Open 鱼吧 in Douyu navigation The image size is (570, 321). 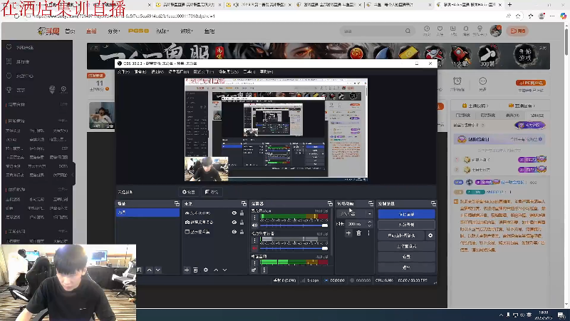click(x=209, y=31)
